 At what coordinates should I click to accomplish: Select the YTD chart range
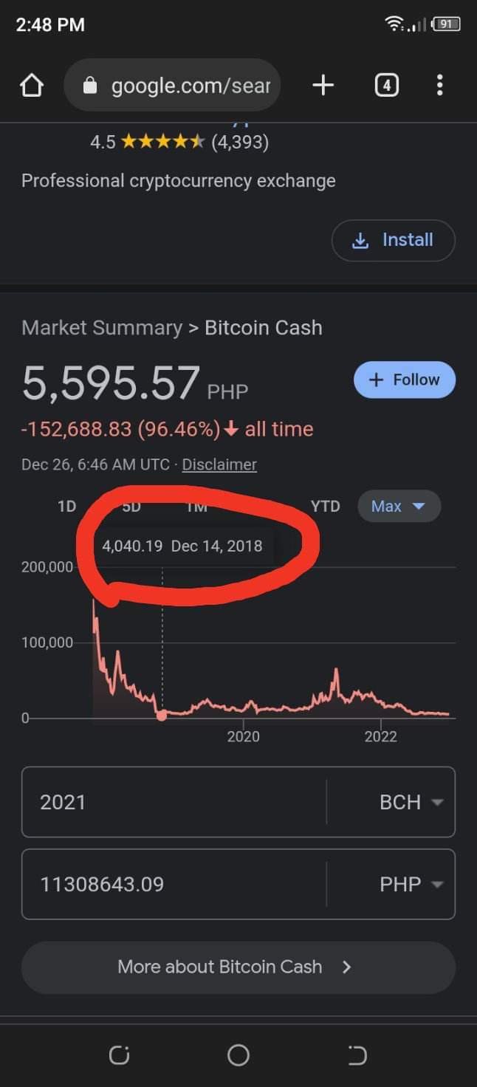pos(326,507)
